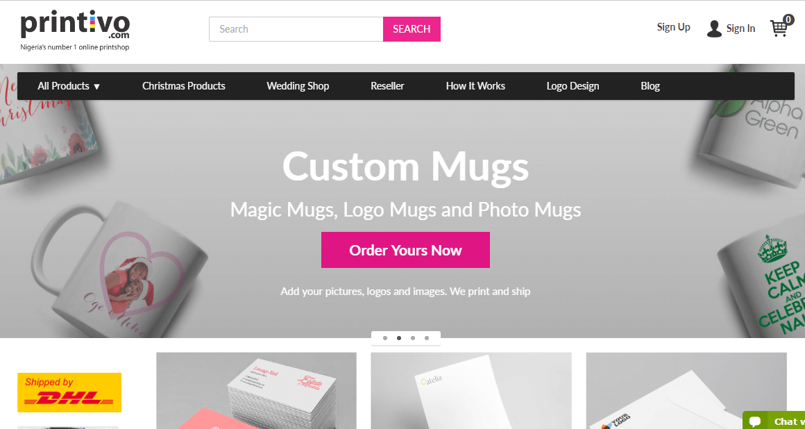
Task: Open the business cards product thumbnail
Action: 256,390
